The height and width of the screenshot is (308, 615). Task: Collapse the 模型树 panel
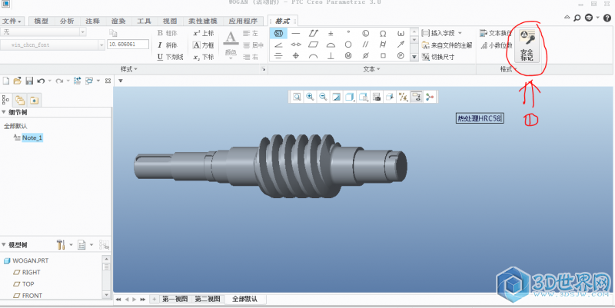click(4, 245)
